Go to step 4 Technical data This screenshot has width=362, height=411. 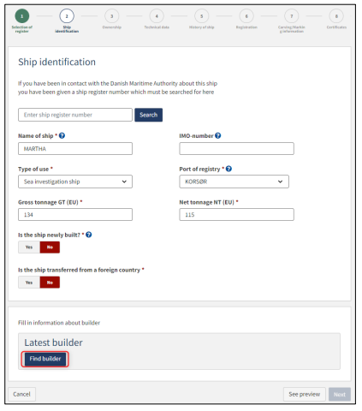coord(157,16)
